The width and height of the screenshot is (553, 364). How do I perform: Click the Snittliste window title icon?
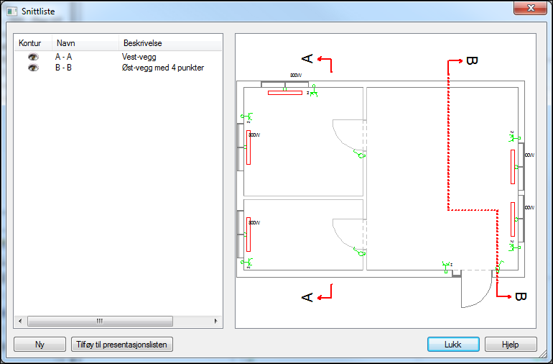pos(11,12)
